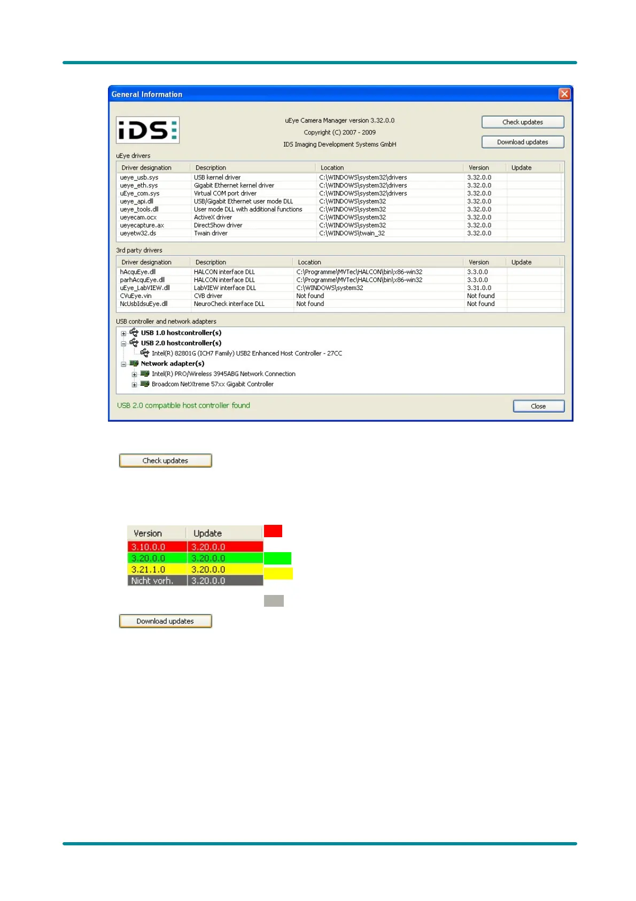
Task: Click the adapter icon beside Intel PRO/Wireless 3945ABG
Action: (x=144, y=373)
